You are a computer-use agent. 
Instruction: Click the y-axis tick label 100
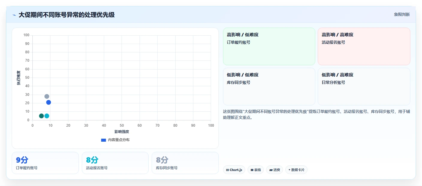tap(26, 35)
